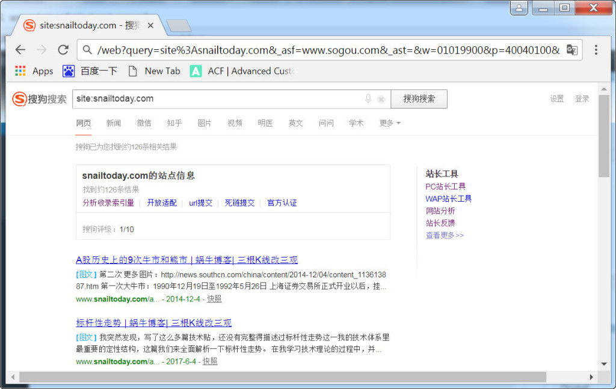Switch to the 英文 search tab

pyautogui.click(x=295, y=123)
